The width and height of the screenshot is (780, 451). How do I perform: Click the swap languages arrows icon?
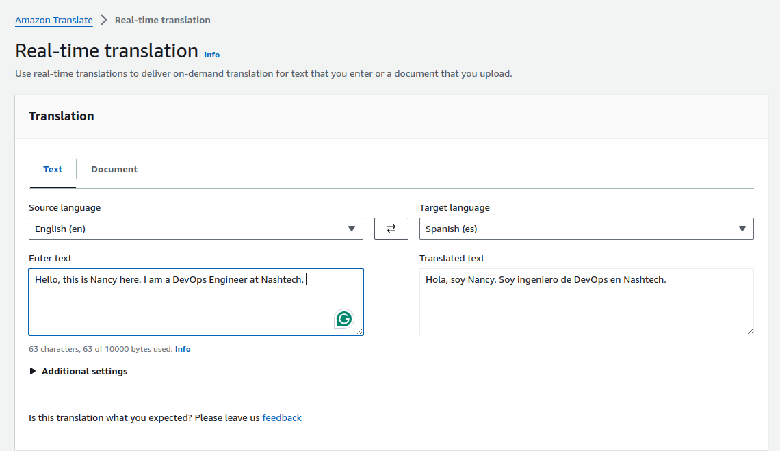coord(391,228)
